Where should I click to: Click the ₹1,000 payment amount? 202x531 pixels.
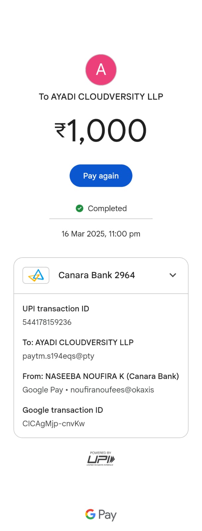pos(101,131)
